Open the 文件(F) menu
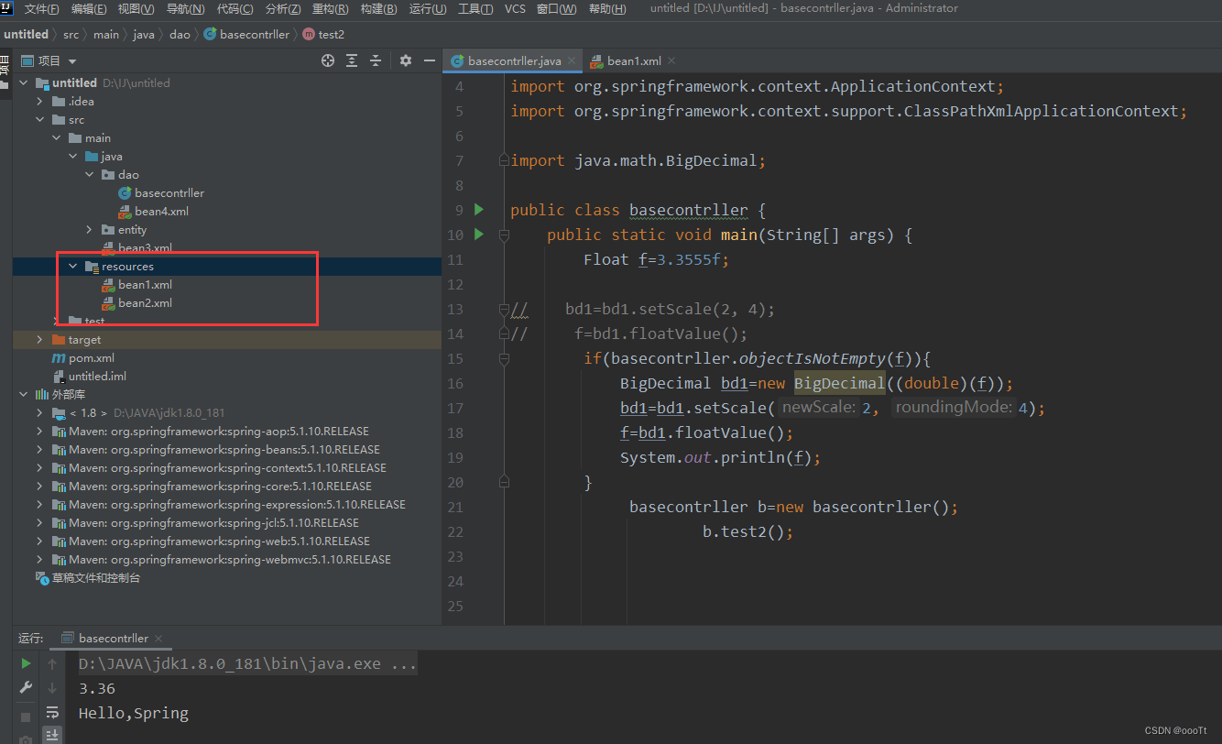1222x744 pixels. pos(41,9)
